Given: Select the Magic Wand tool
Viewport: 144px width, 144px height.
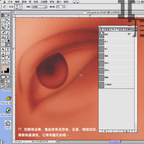Looking at the screenshot, I should click(x=8, y=24).
